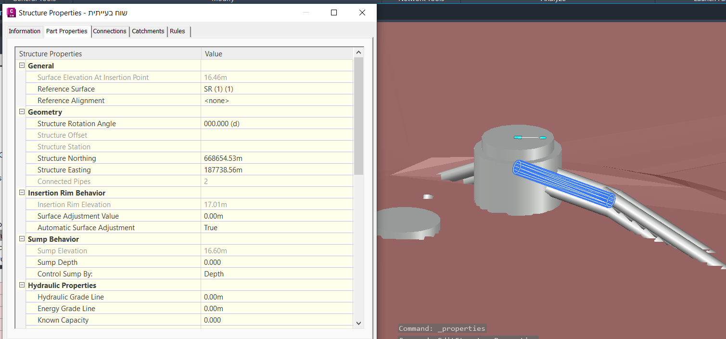Screen dimensions: 726x339
Task: Edit the Sump Depth value
Action: tap(277, 262)
